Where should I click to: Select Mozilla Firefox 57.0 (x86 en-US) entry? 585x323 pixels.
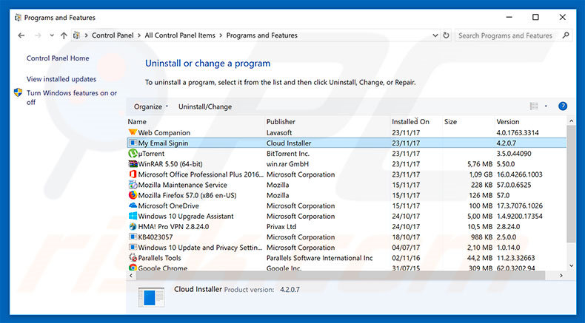click(187, 195)
